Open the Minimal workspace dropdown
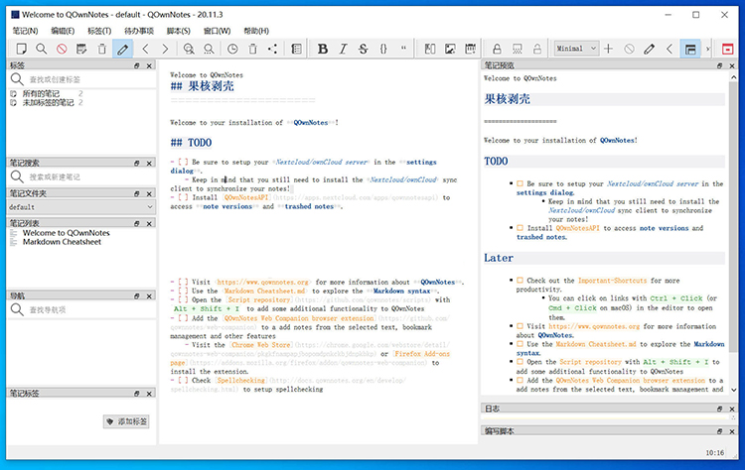 coord(576,49)
